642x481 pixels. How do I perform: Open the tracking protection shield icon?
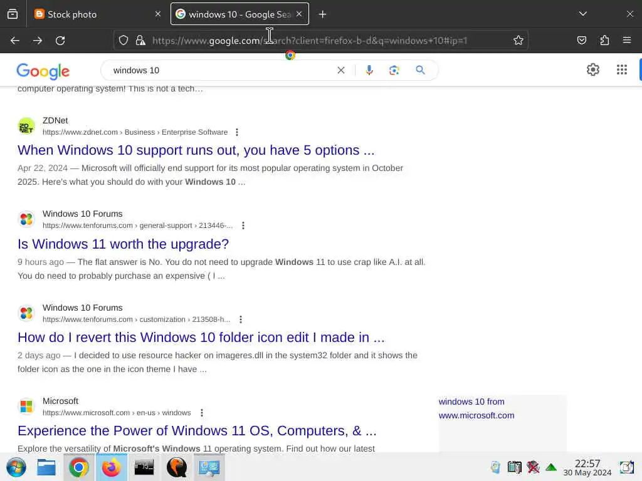point(124,41)
